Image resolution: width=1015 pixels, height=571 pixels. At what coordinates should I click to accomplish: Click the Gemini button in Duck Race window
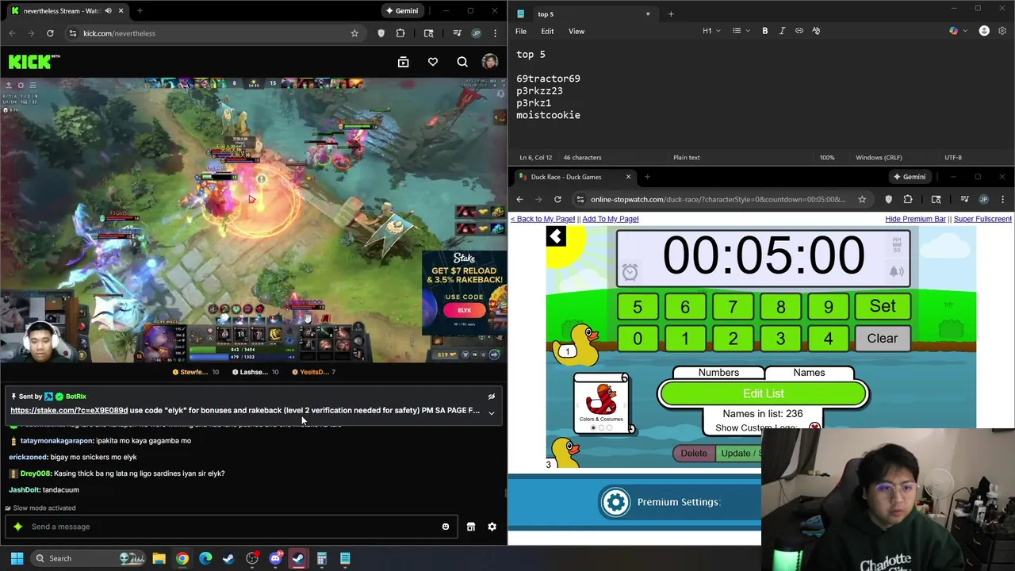click(x=909, y=177)
